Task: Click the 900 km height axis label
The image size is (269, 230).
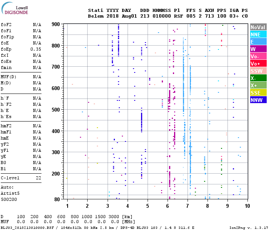Action: point(56,24)
